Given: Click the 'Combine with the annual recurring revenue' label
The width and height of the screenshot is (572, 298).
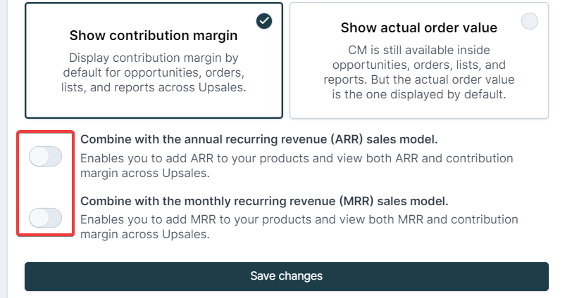Looking at the screenshot, I should 259,139.
